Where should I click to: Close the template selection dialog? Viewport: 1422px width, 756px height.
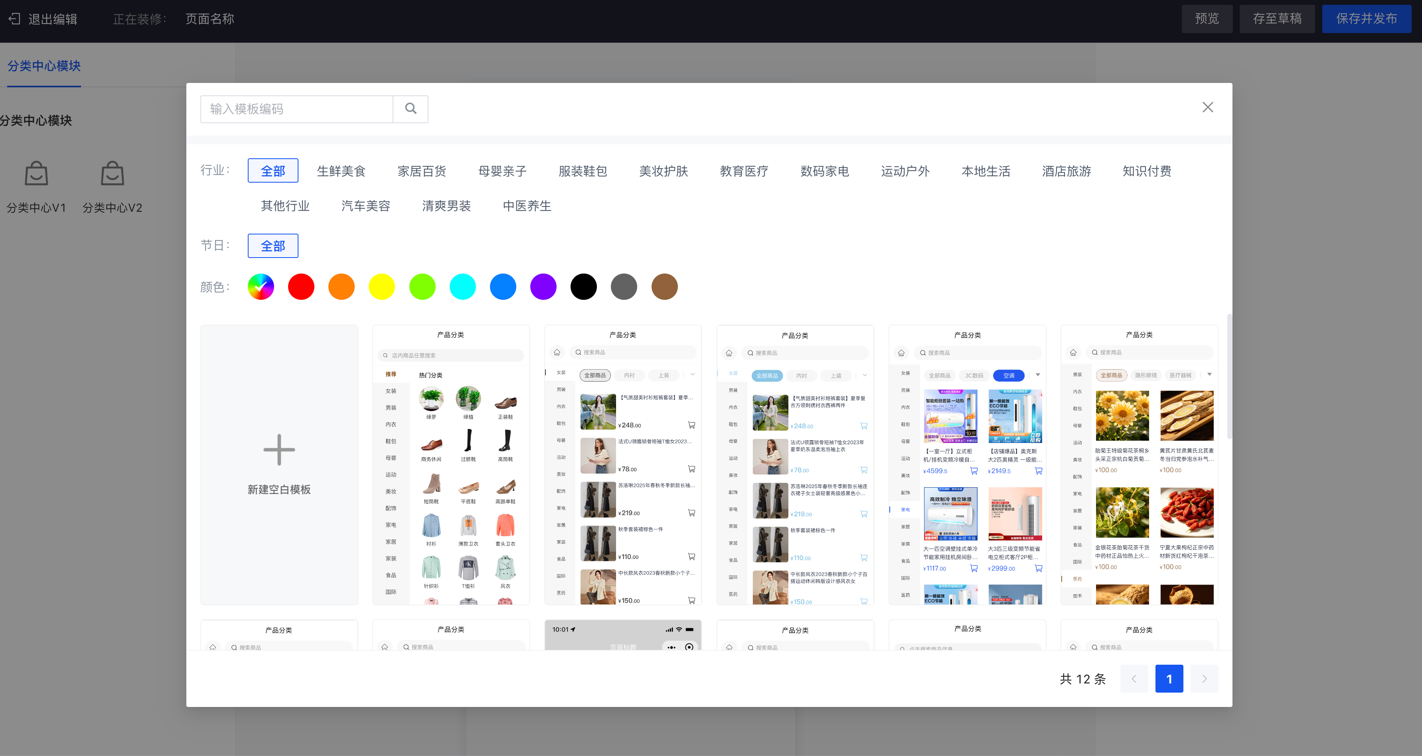1208,107
